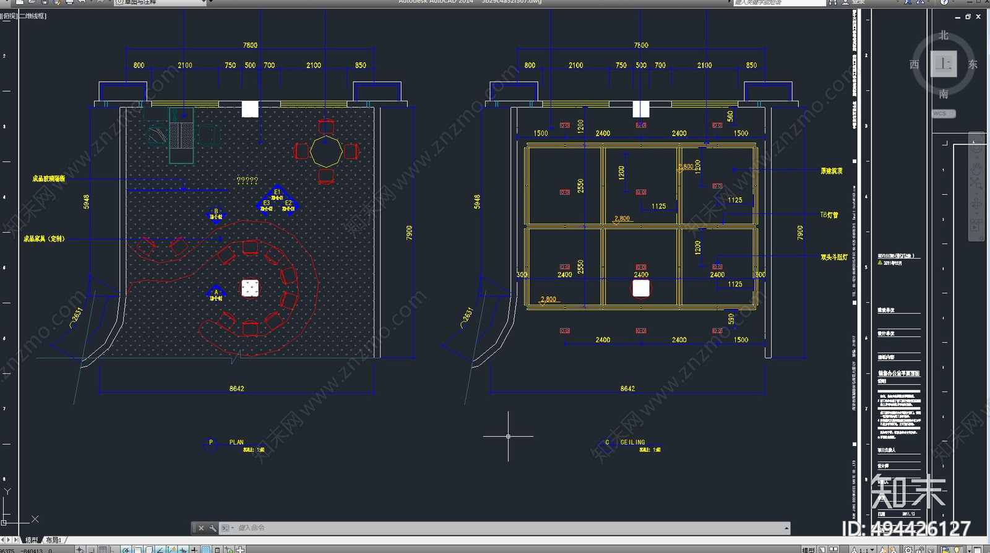The height and width of the screenshot is (553, 990).
Task: Open the WCS coordinate system dropdown
Action: (x=944, y=114)
